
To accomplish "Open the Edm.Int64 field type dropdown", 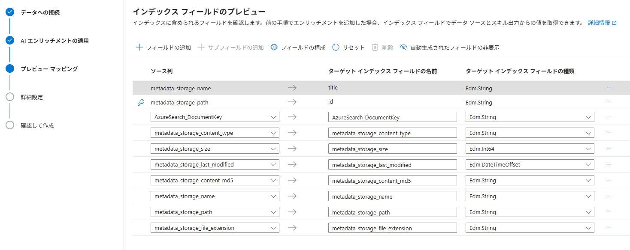I will click(588, 149).
